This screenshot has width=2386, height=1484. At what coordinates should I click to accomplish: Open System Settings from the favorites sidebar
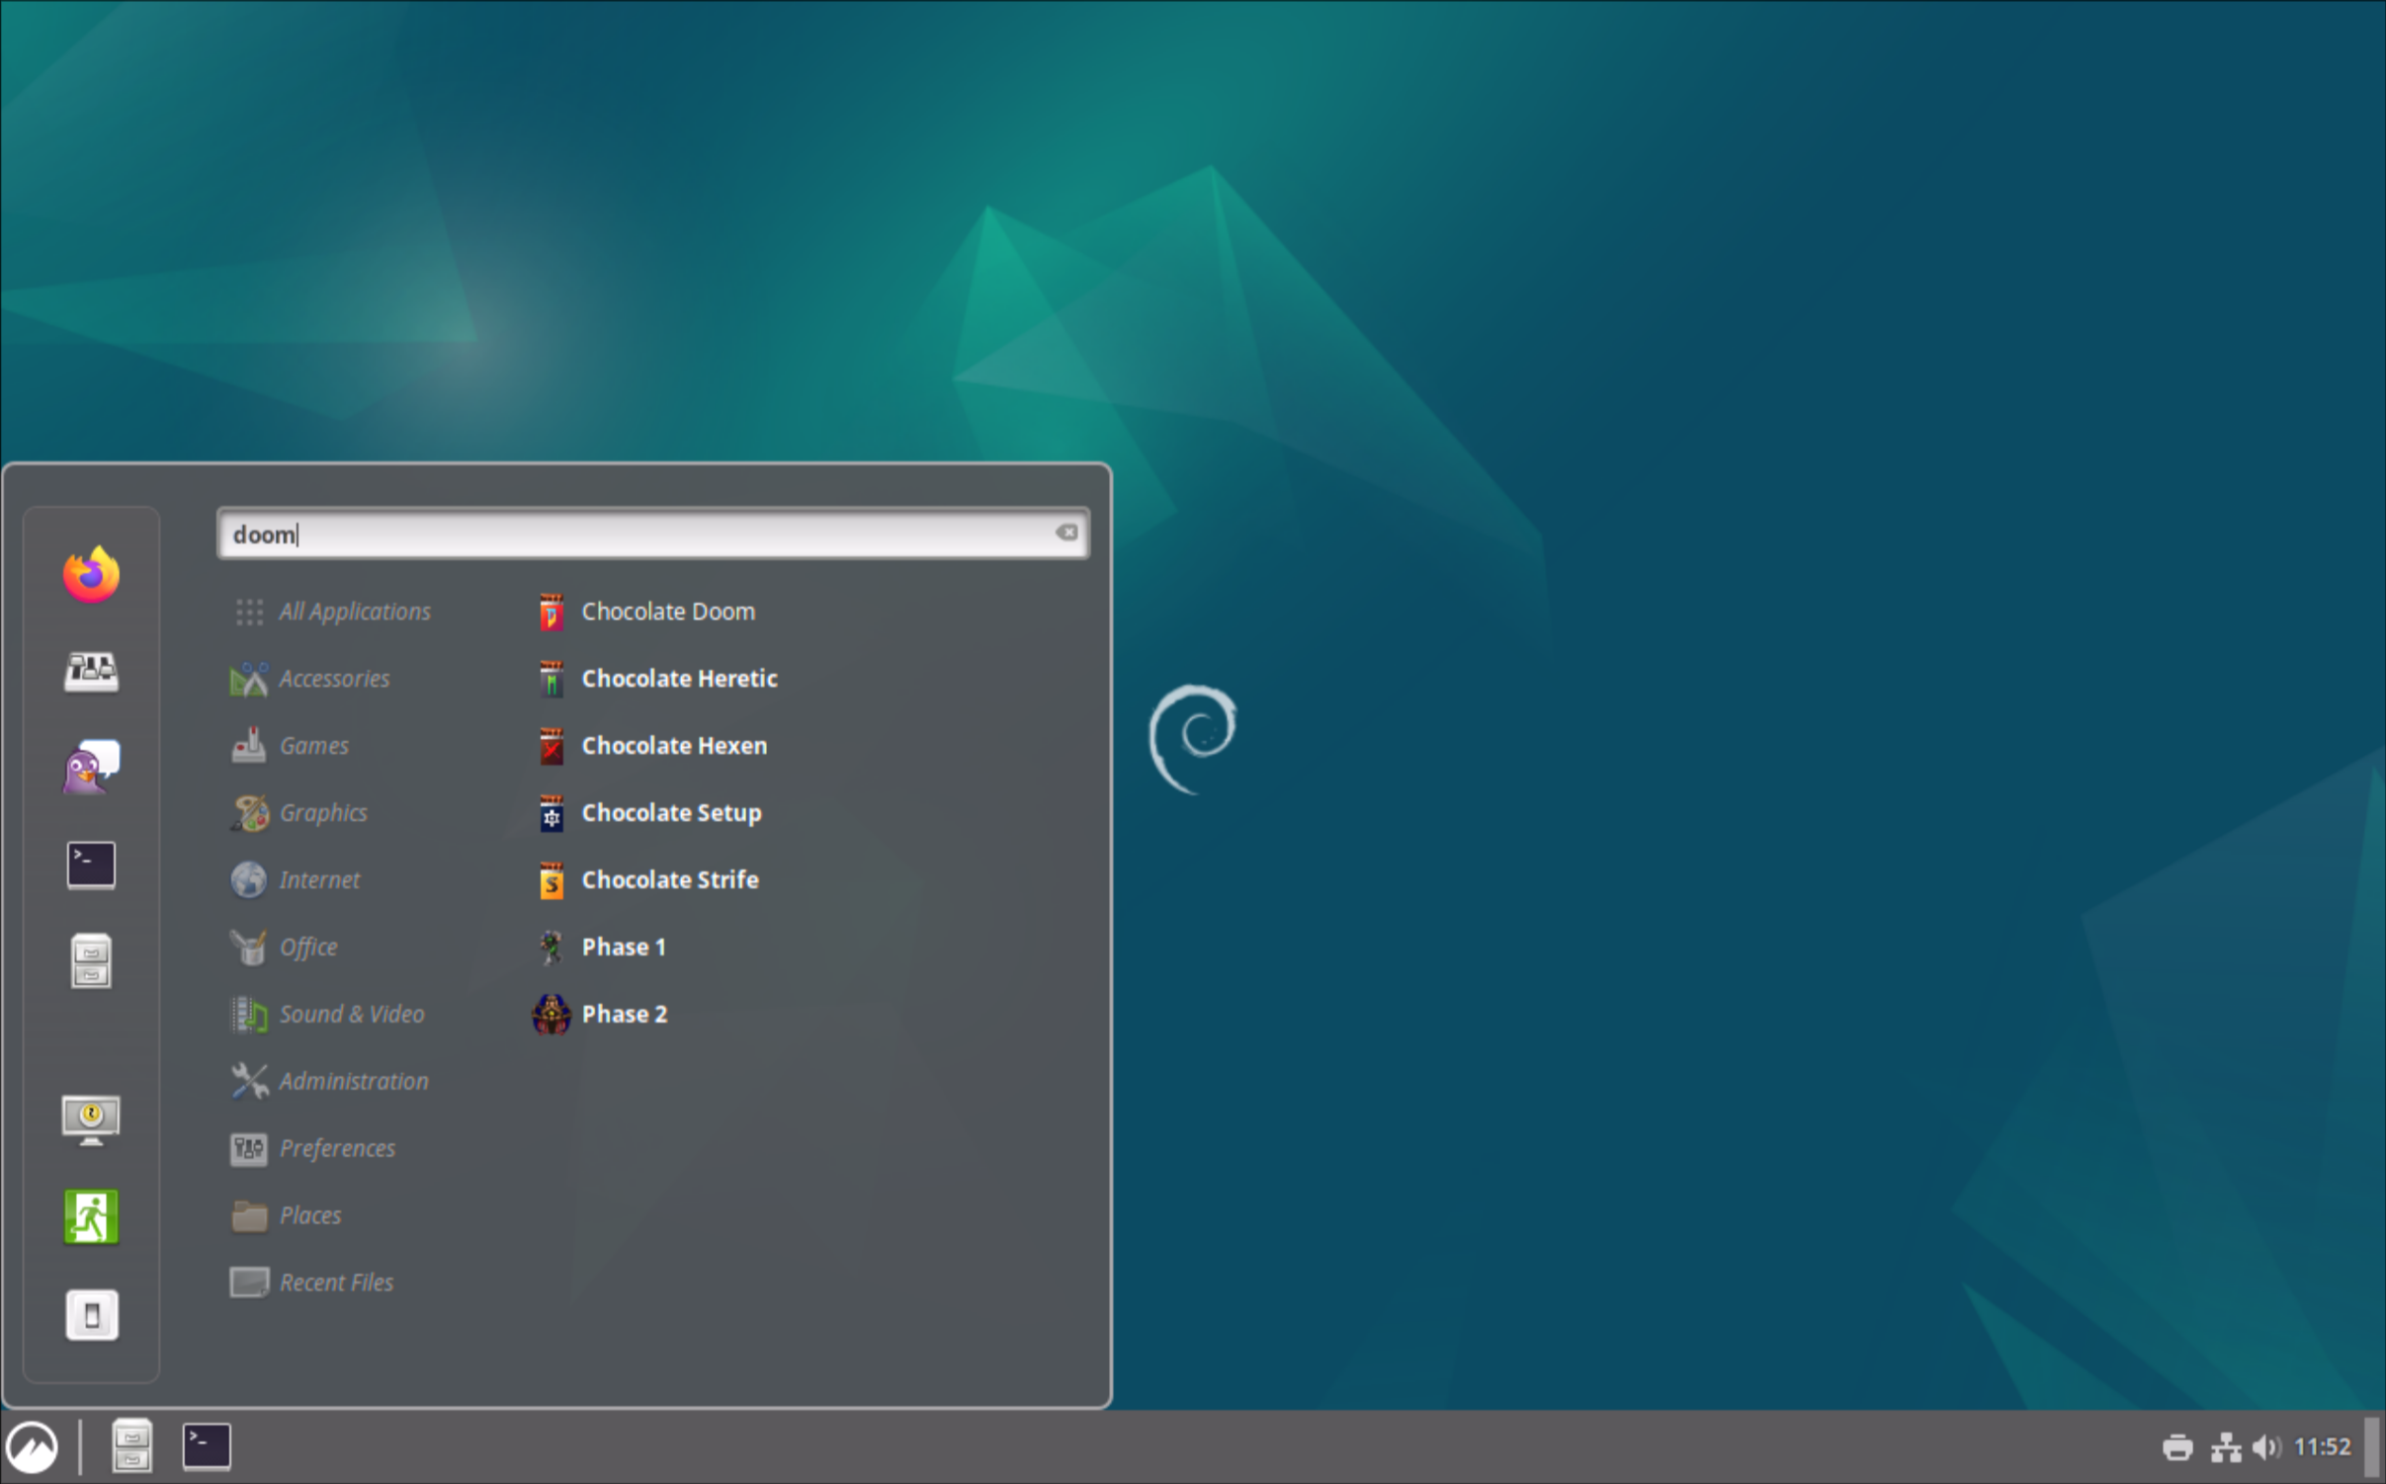tap(91, 672)
